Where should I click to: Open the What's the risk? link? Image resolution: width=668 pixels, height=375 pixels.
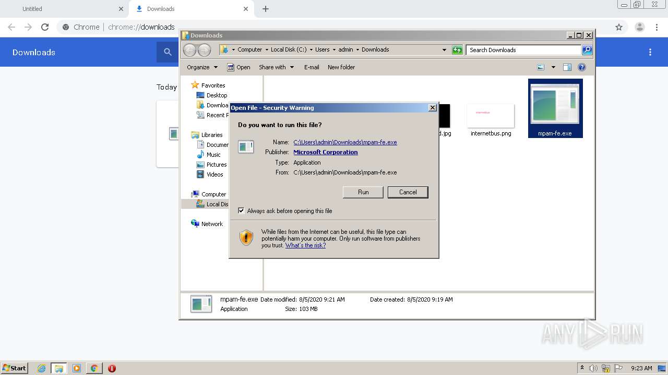[x=305, y=245]
